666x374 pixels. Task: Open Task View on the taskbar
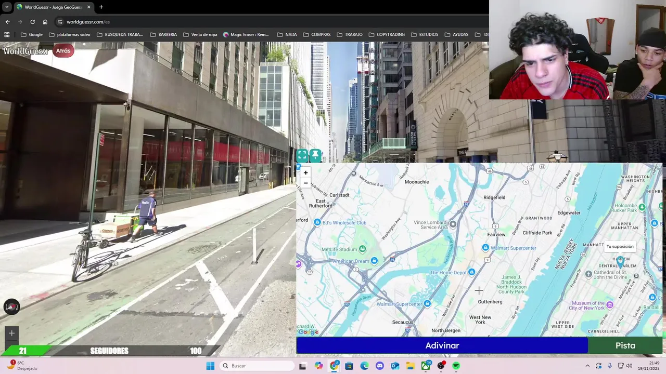[302, 366]
